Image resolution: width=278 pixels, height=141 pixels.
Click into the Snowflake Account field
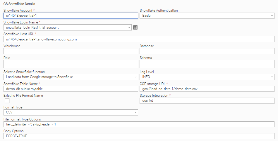coord(71,16)
